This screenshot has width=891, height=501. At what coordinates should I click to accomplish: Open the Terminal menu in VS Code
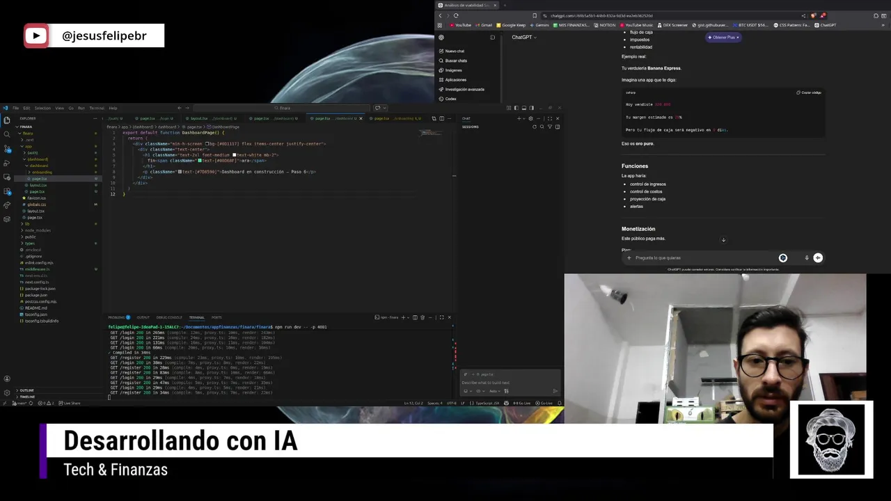97,108
